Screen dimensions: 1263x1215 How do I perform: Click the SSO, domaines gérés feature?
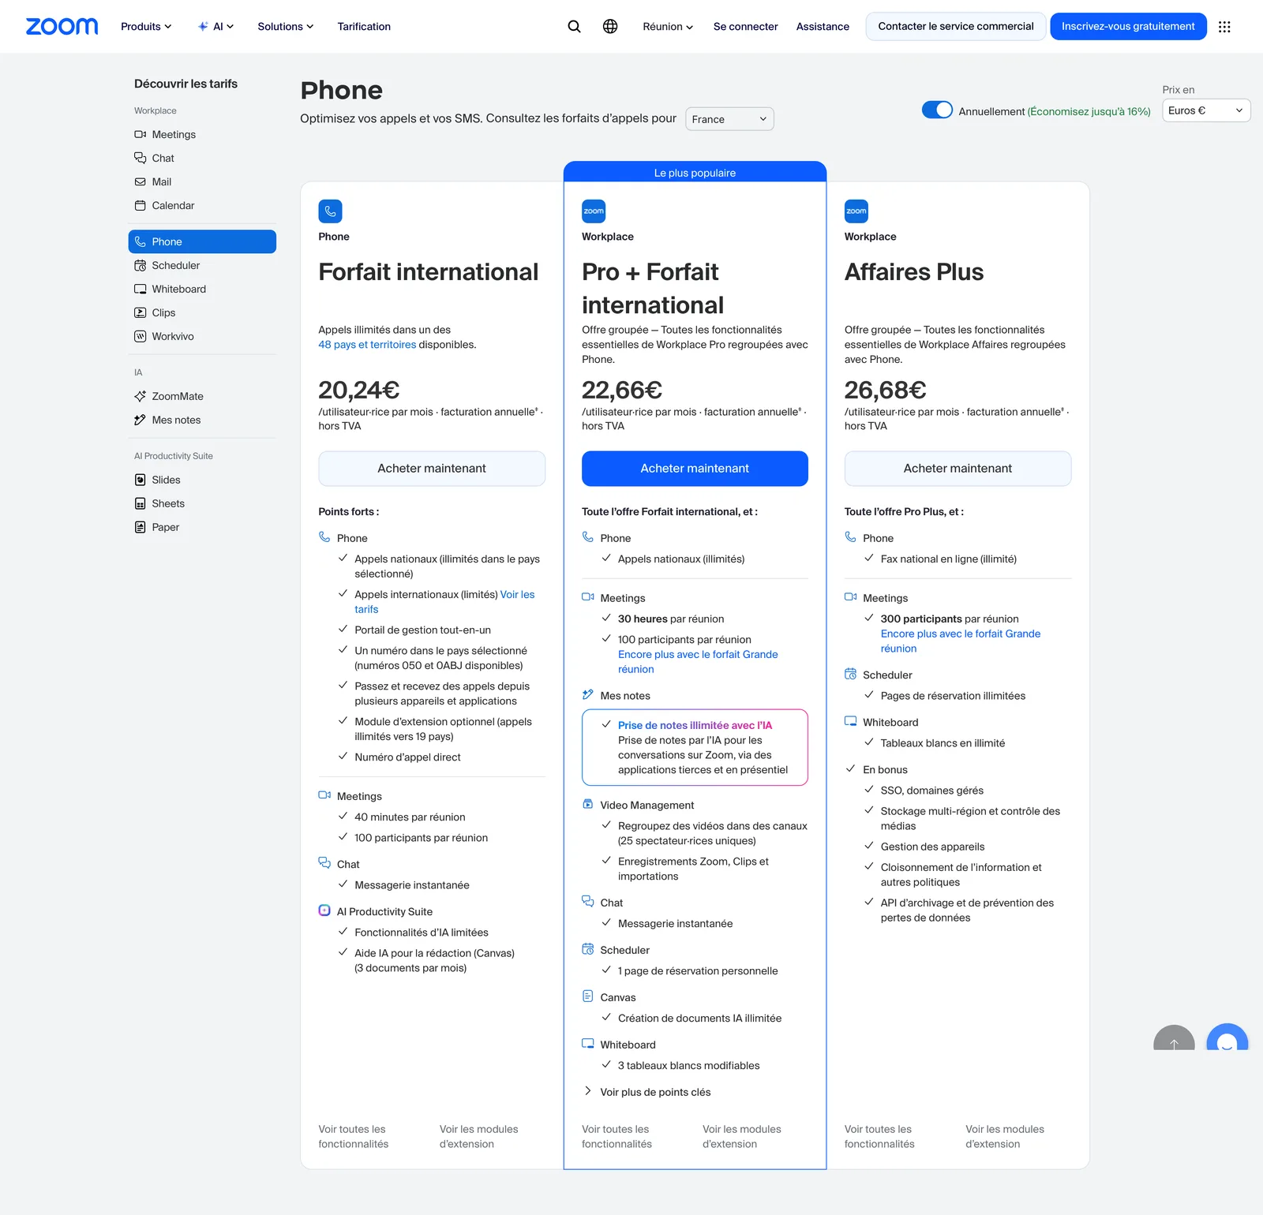coord(932,791)
